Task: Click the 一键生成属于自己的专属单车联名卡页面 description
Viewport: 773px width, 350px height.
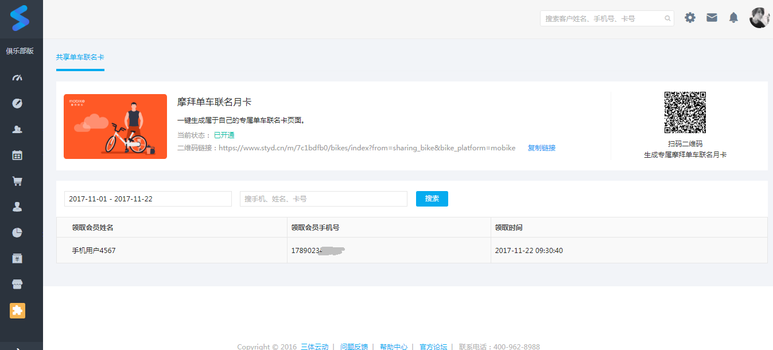Action: (242, 120)
